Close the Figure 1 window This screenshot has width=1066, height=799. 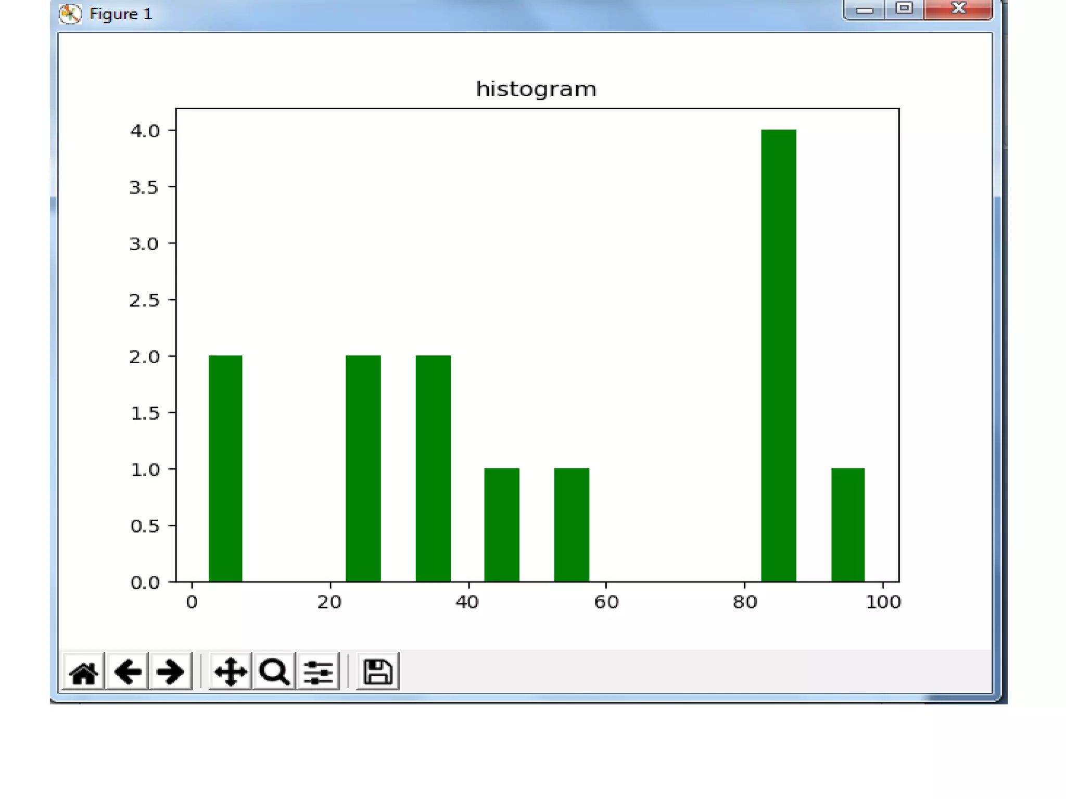point(958,8)
